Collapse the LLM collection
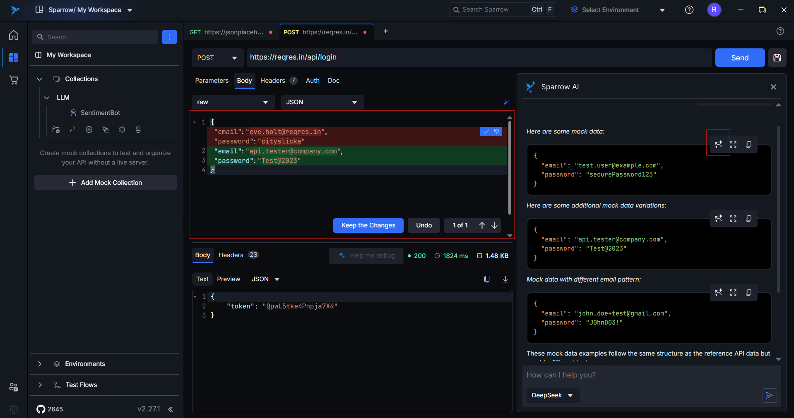 [46, 98]
